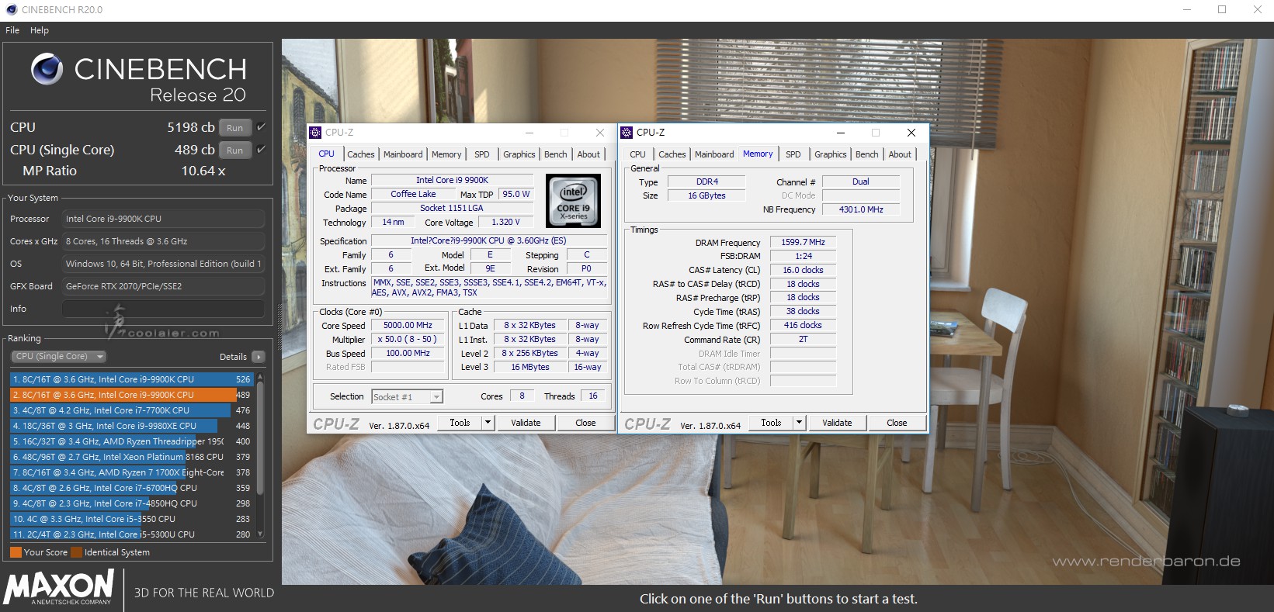Click Processor field Intel Core i9-9900K CPU
Viewport: 1274px width, 612px height.
[163, 219]
